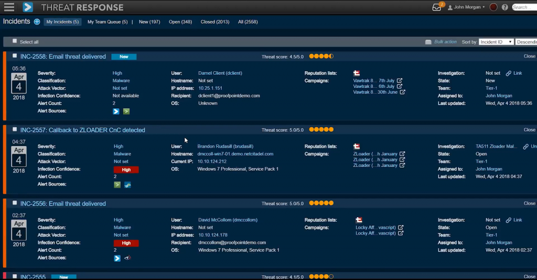The width and height of the screenshot is (537, 280).
Task: Select INC-2557 incident checkbox
Action: [15, 129]
